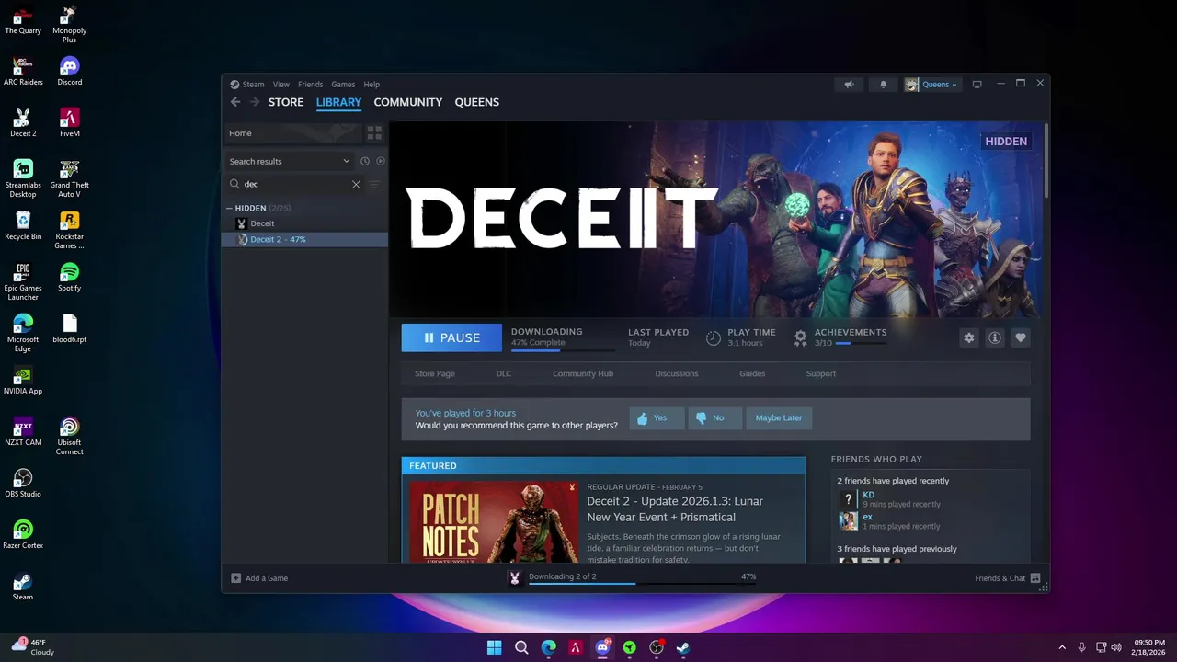This screenshot has width=1177, height=662.
Task: Click Add a Game plus icon
Action: pos(235,578)
